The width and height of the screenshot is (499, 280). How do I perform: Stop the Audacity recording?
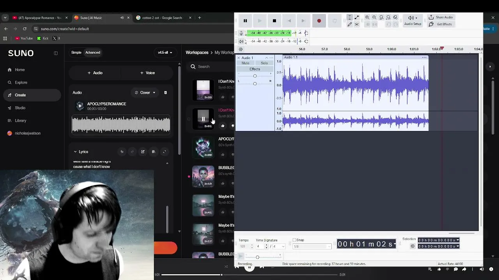tap(274, 21)
